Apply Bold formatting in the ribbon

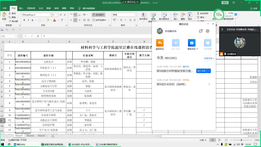[24, 20]
